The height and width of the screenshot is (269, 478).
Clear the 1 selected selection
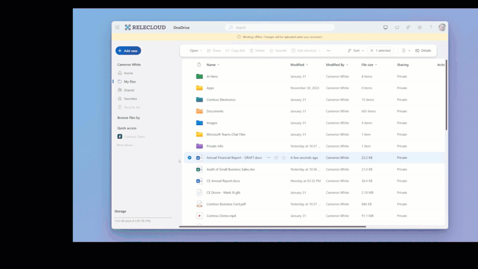[372, 51]
